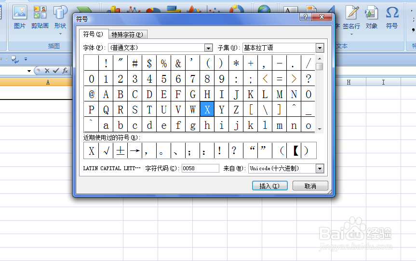Select the backslash symbol in grid
Screen dimensions: 416x261
click(x=265, y=109)
